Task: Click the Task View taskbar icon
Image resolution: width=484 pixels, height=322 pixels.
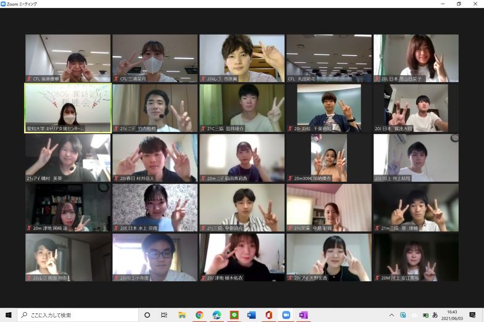Action: (x=164, y=315)
